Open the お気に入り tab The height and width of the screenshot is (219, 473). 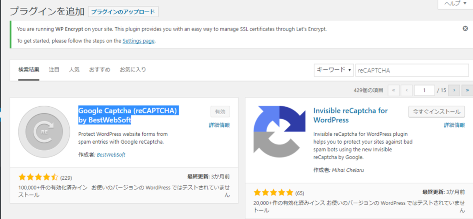coord(133,69)
